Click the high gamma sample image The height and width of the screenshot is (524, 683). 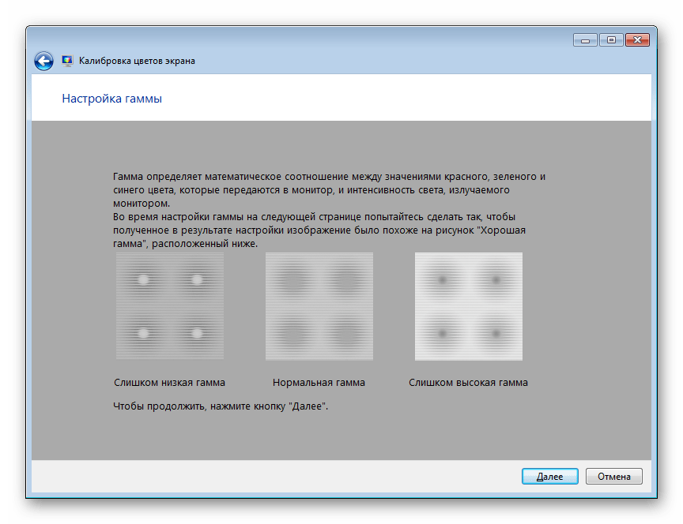pyautogui.click(x=469, y=306)
